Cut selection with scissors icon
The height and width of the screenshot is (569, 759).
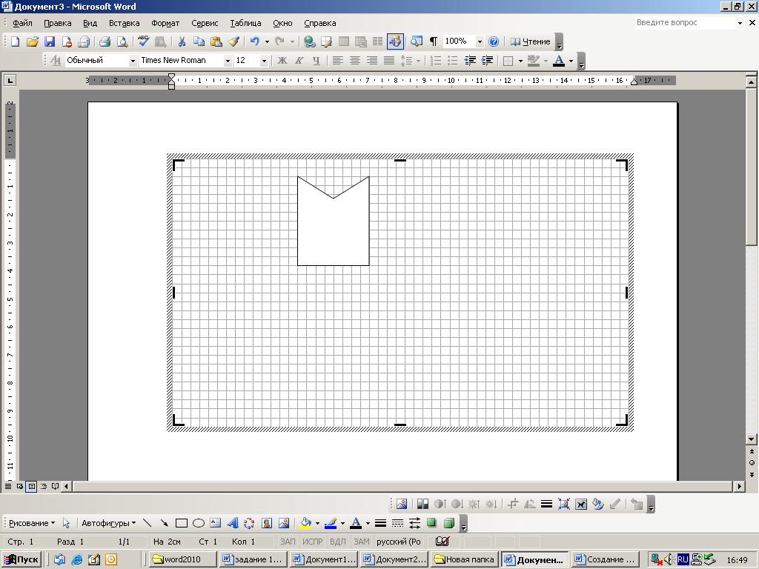coord(182,41)
